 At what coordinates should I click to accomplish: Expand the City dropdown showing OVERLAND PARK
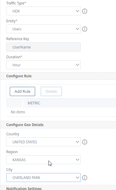pyautogui.click(x=43, y=178)
